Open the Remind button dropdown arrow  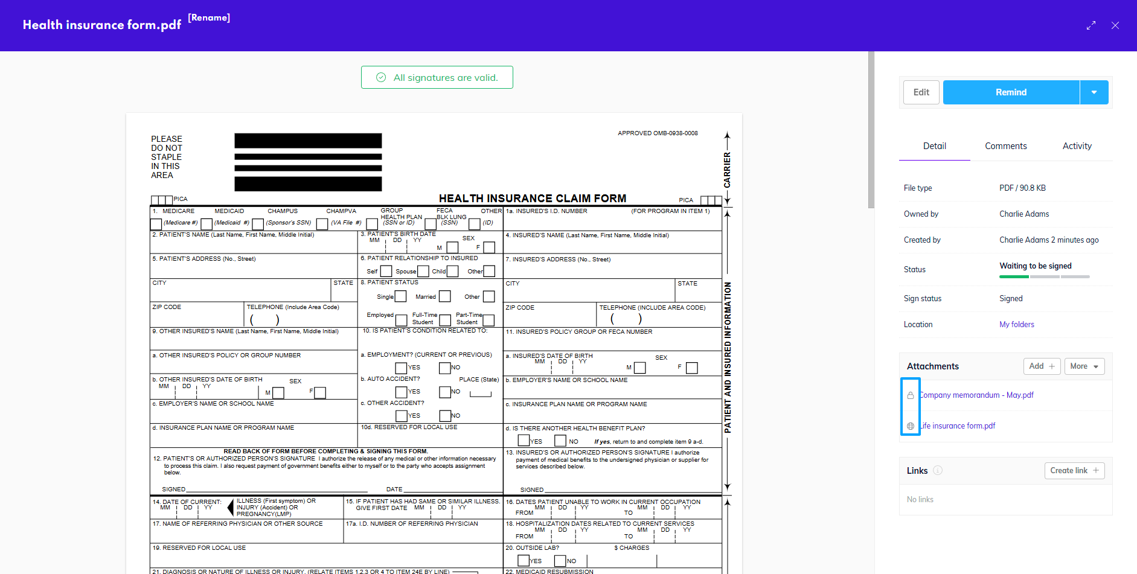[x=1094, y=92]
